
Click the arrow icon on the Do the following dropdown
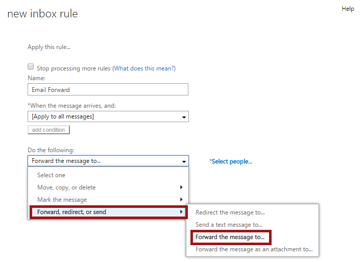point(184,161)
